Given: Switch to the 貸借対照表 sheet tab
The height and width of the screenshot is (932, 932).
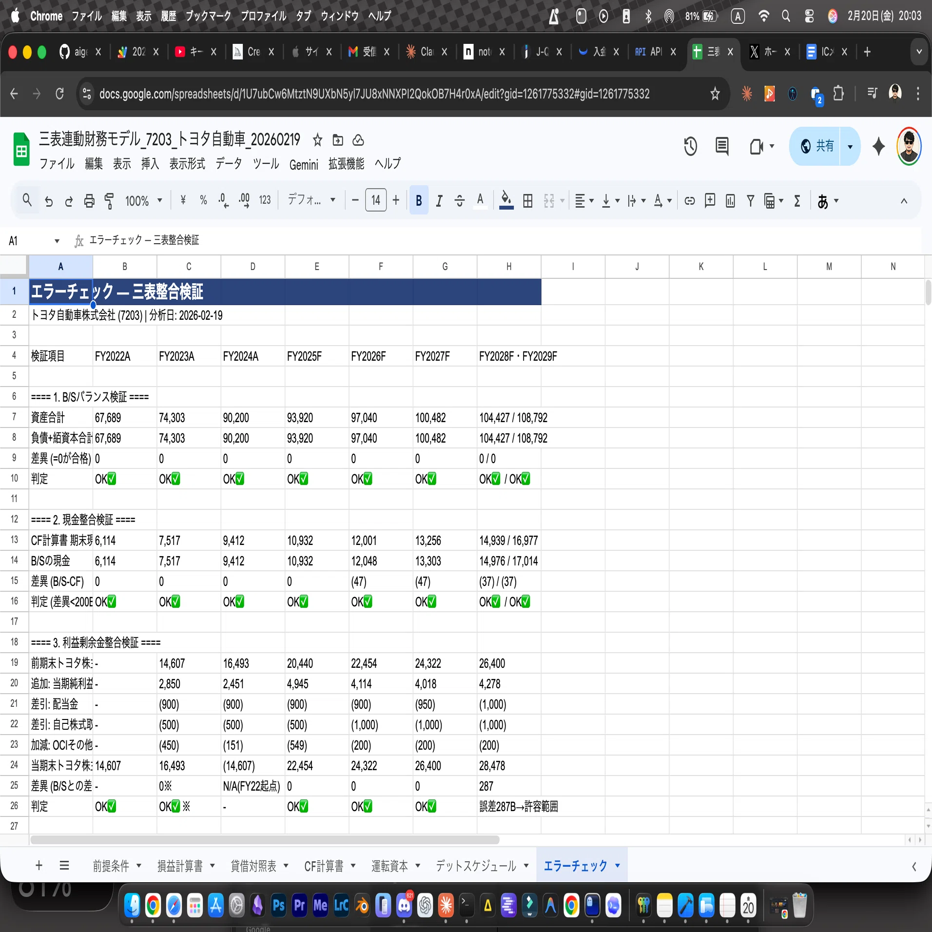Looking at the screenshot, I should pyautogui.click(x=253, y=866).
